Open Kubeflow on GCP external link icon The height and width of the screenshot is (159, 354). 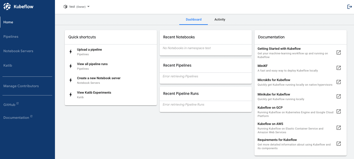point(339,111)
